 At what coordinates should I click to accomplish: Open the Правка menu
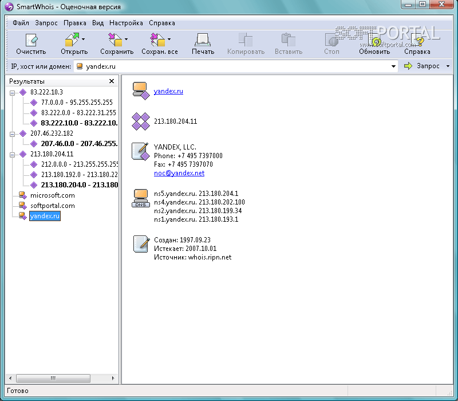[x=75, y=23]
